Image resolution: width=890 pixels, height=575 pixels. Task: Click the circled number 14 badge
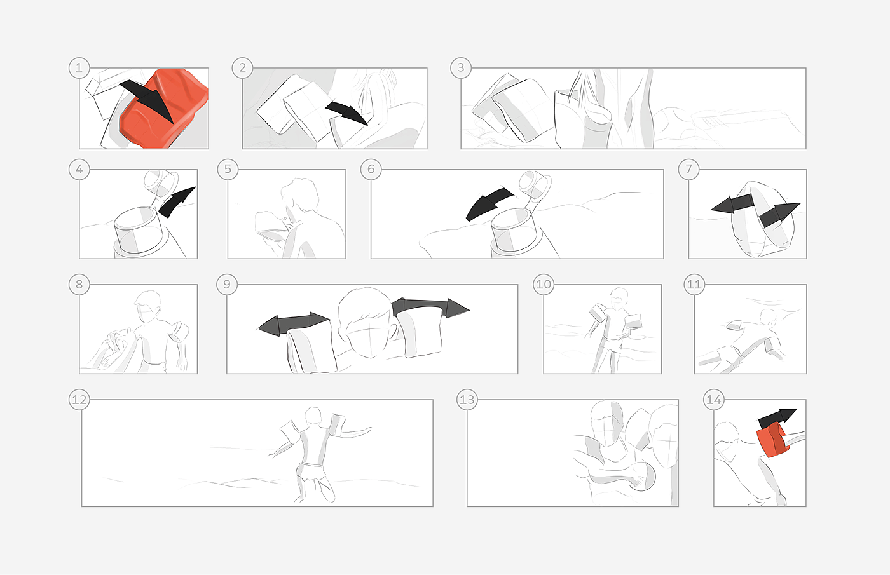click(714, 399)
